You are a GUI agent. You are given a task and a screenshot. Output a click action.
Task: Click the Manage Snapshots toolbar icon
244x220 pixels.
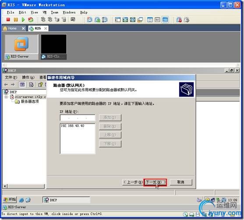click(x=105, y=20)
